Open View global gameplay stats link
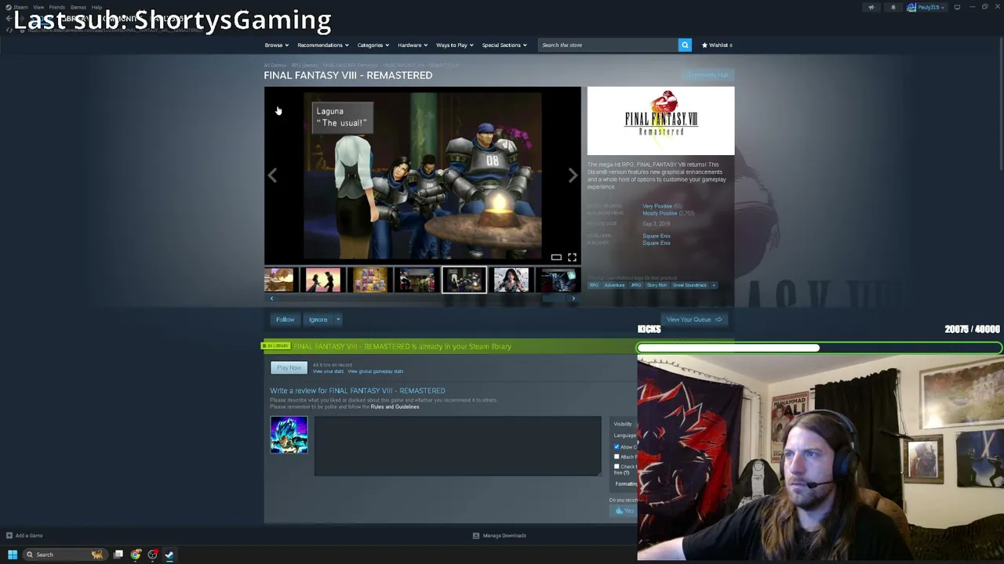This screenshot has width=1004, height=564. 375,371
